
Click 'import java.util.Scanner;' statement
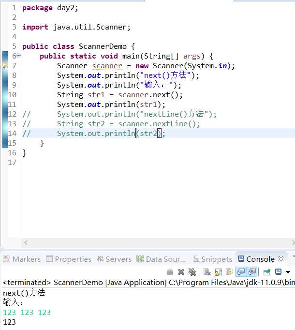76,27
